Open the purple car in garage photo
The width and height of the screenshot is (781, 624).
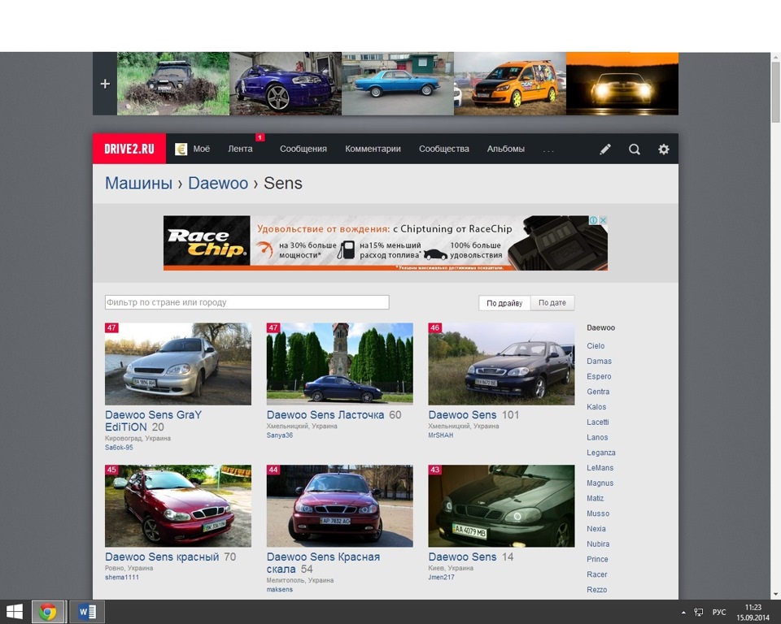click(x=286, y=84)
